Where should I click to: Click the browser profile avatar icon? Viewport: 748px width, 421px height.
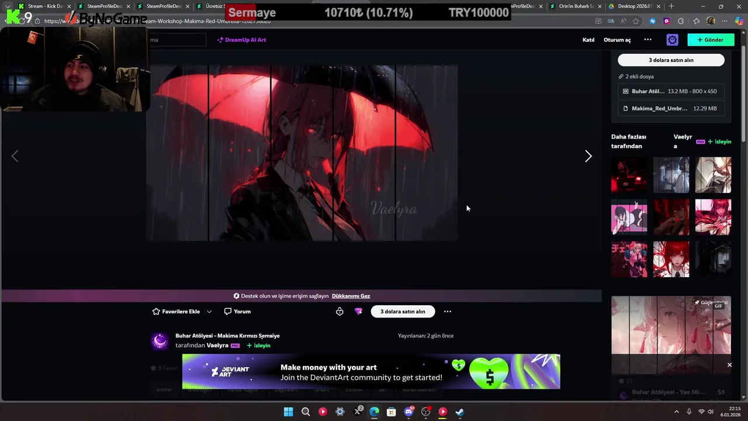pos(711,21)
